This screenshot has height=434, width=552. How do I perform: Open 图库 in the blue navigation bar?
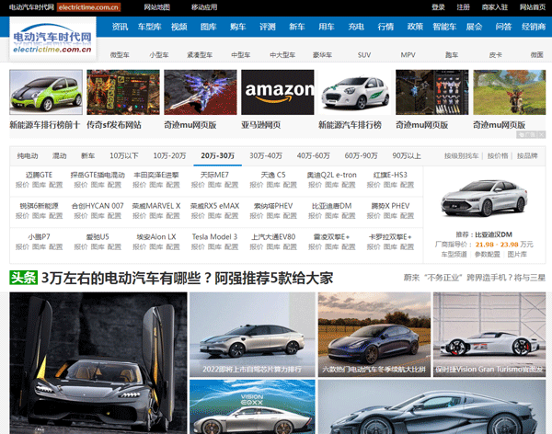[x=209, y=27]
